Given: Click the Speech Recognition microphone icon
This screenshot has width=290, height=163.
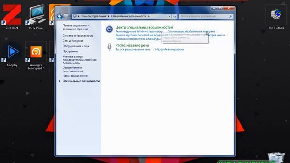Looking at the screenshot, I should [x=110, y=47].
